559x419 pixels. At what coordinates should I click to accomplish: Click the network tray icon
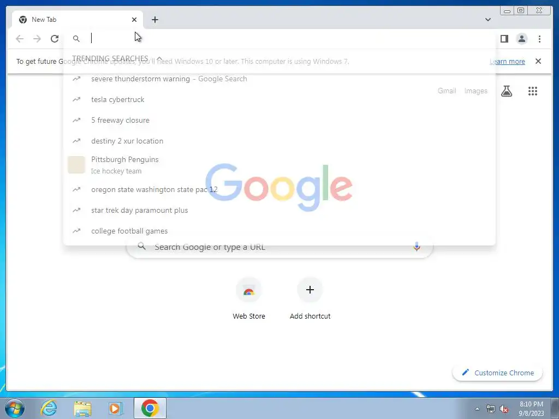491,409
